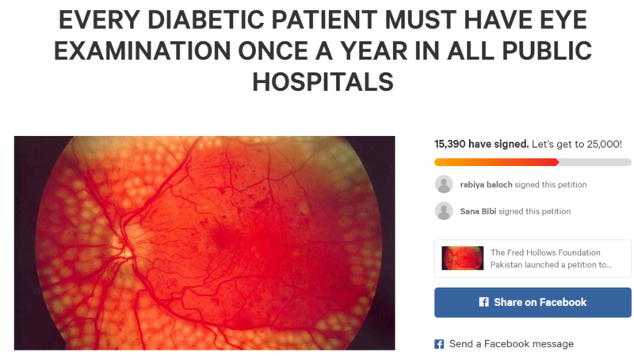Image resolution: width=634 pixels, height=356 pixels.
Task: Click the filled orange part of the signature progress bar
Action: [495, 162]
